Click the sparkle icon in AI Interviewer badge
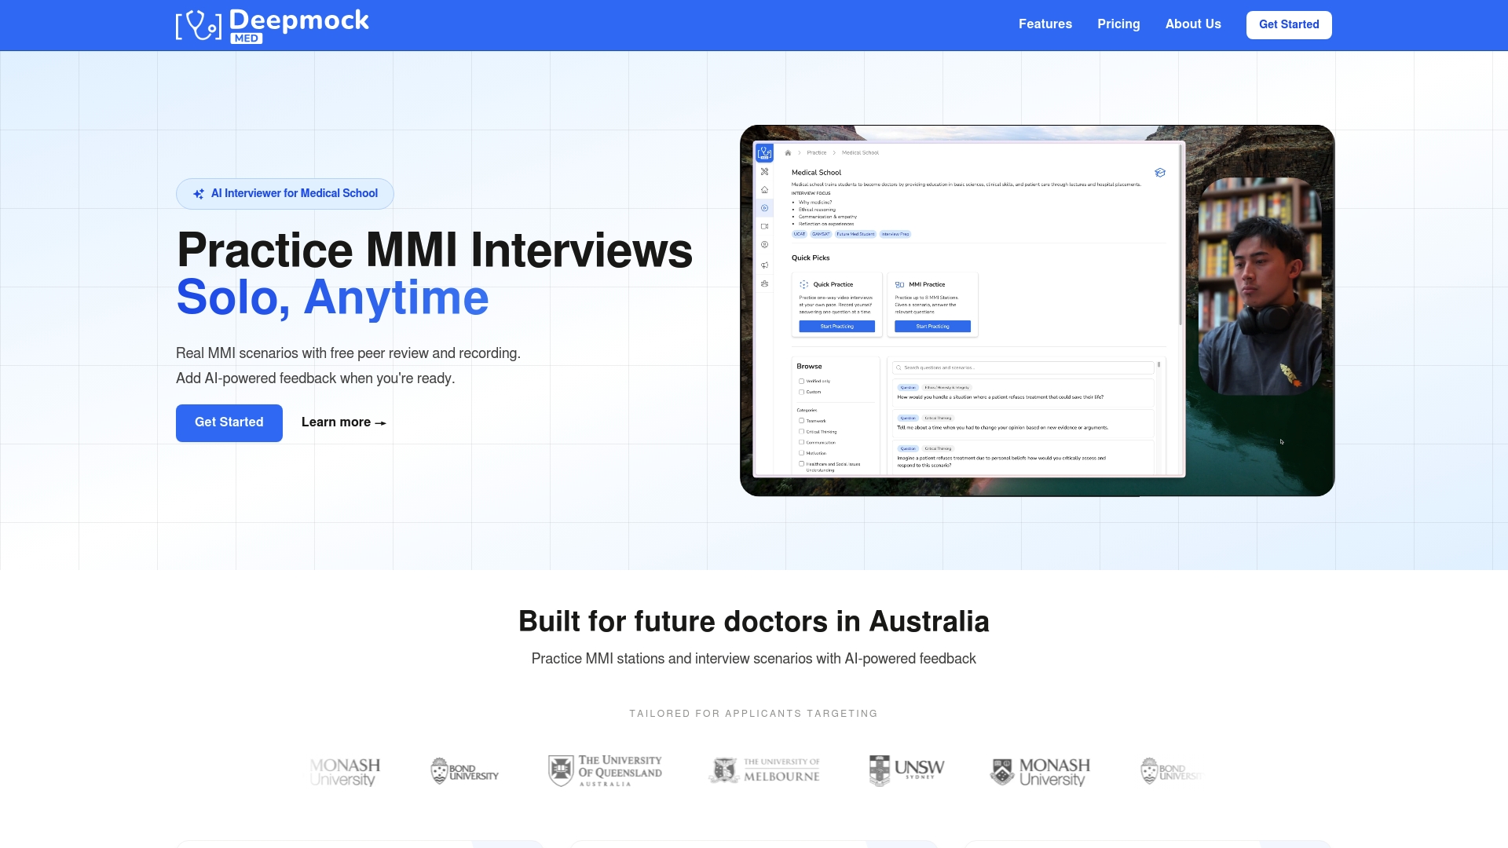Screen dimensions: 1508x848 point(199,194)
